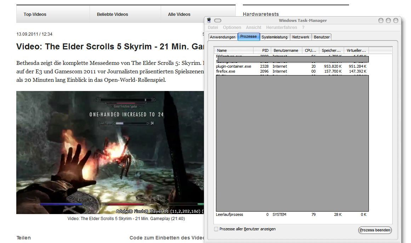Expand the Ansicht menu

[253, 28]
